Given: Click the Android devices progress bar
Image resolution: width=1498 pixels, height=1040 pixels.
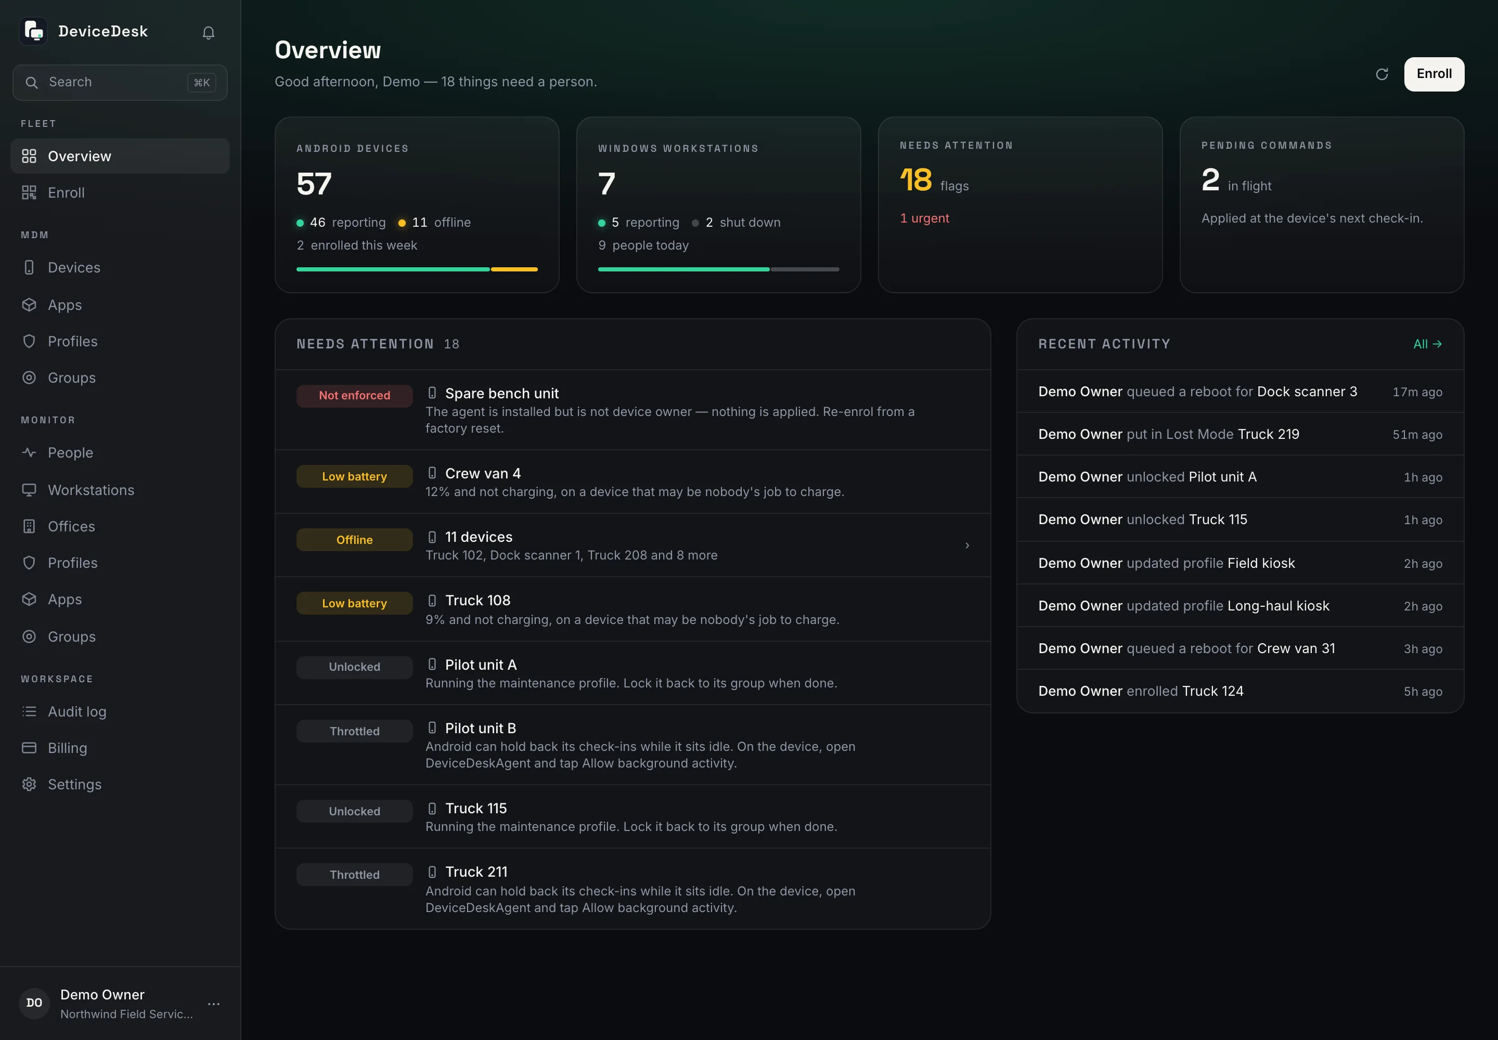Looking at the screenshot, I should point(417,269).
